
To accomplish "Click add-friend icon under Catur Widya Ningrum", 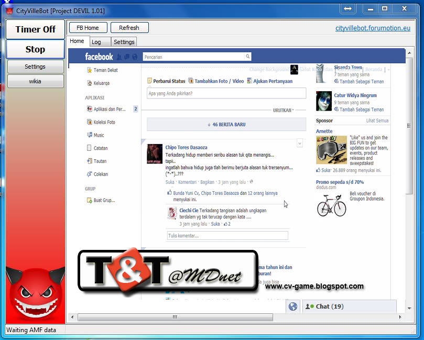I will [336, 109].
